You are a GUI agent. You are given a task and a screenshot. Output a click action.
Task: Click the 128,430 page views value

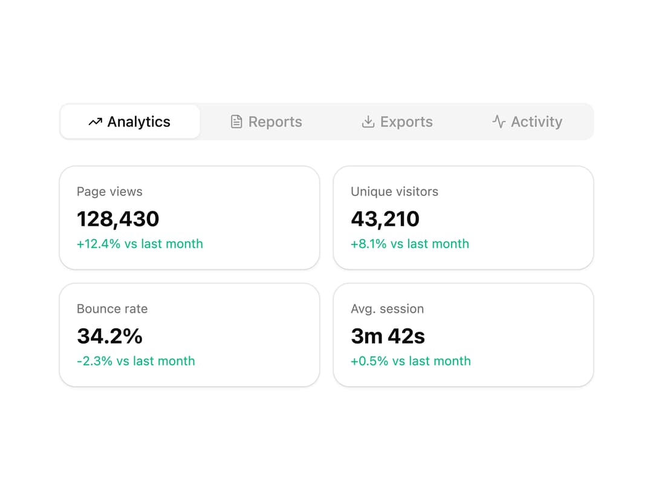pyautogui.click(x=118, y=219)
